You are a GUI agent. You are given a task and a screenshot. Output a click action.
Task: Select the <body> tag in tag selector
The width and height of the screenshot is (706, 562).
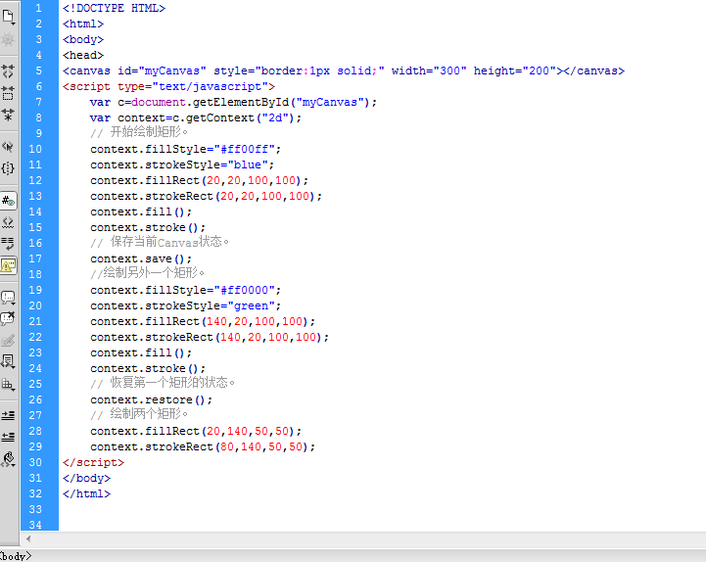click(16, 555)
